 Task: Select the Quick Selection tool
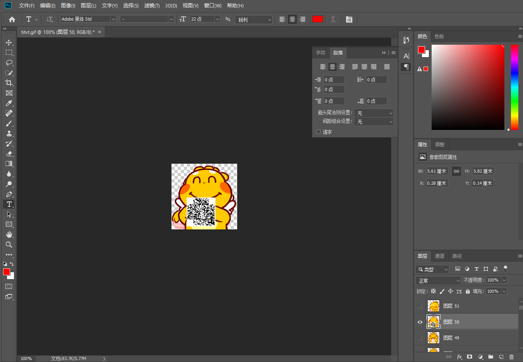coord(9,73)
